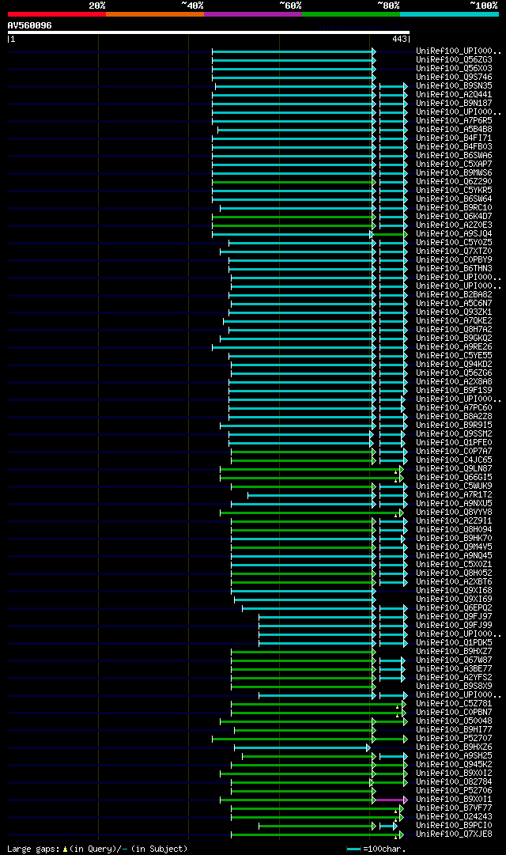Viewport: 506px width, 855px height.
Task: Click the green alignment bar for Q6Z290
Action: [x=293, y=182]
